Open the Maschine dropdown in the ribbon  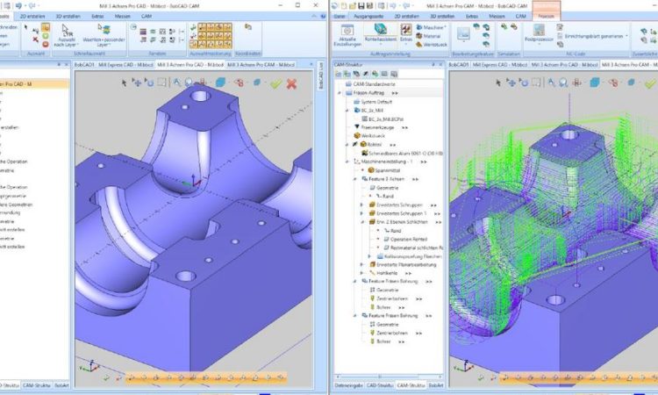430,25
